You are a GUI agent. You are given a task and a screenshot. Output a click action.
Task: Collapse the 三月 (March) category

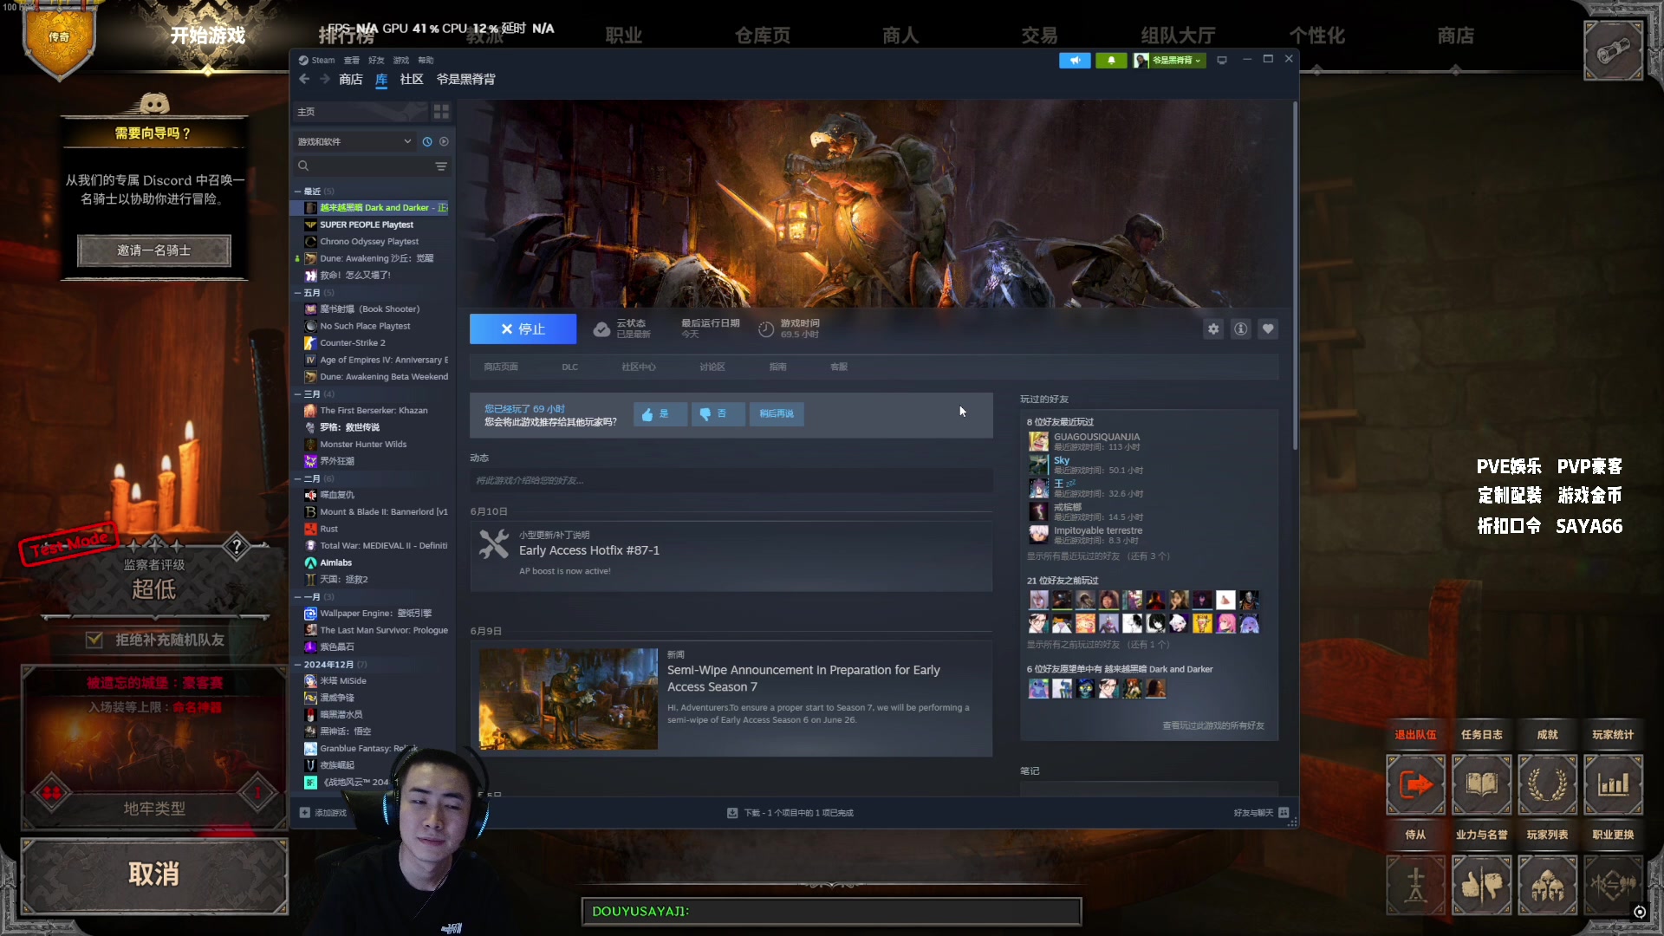pyautogui.click(x=297, y=394)
